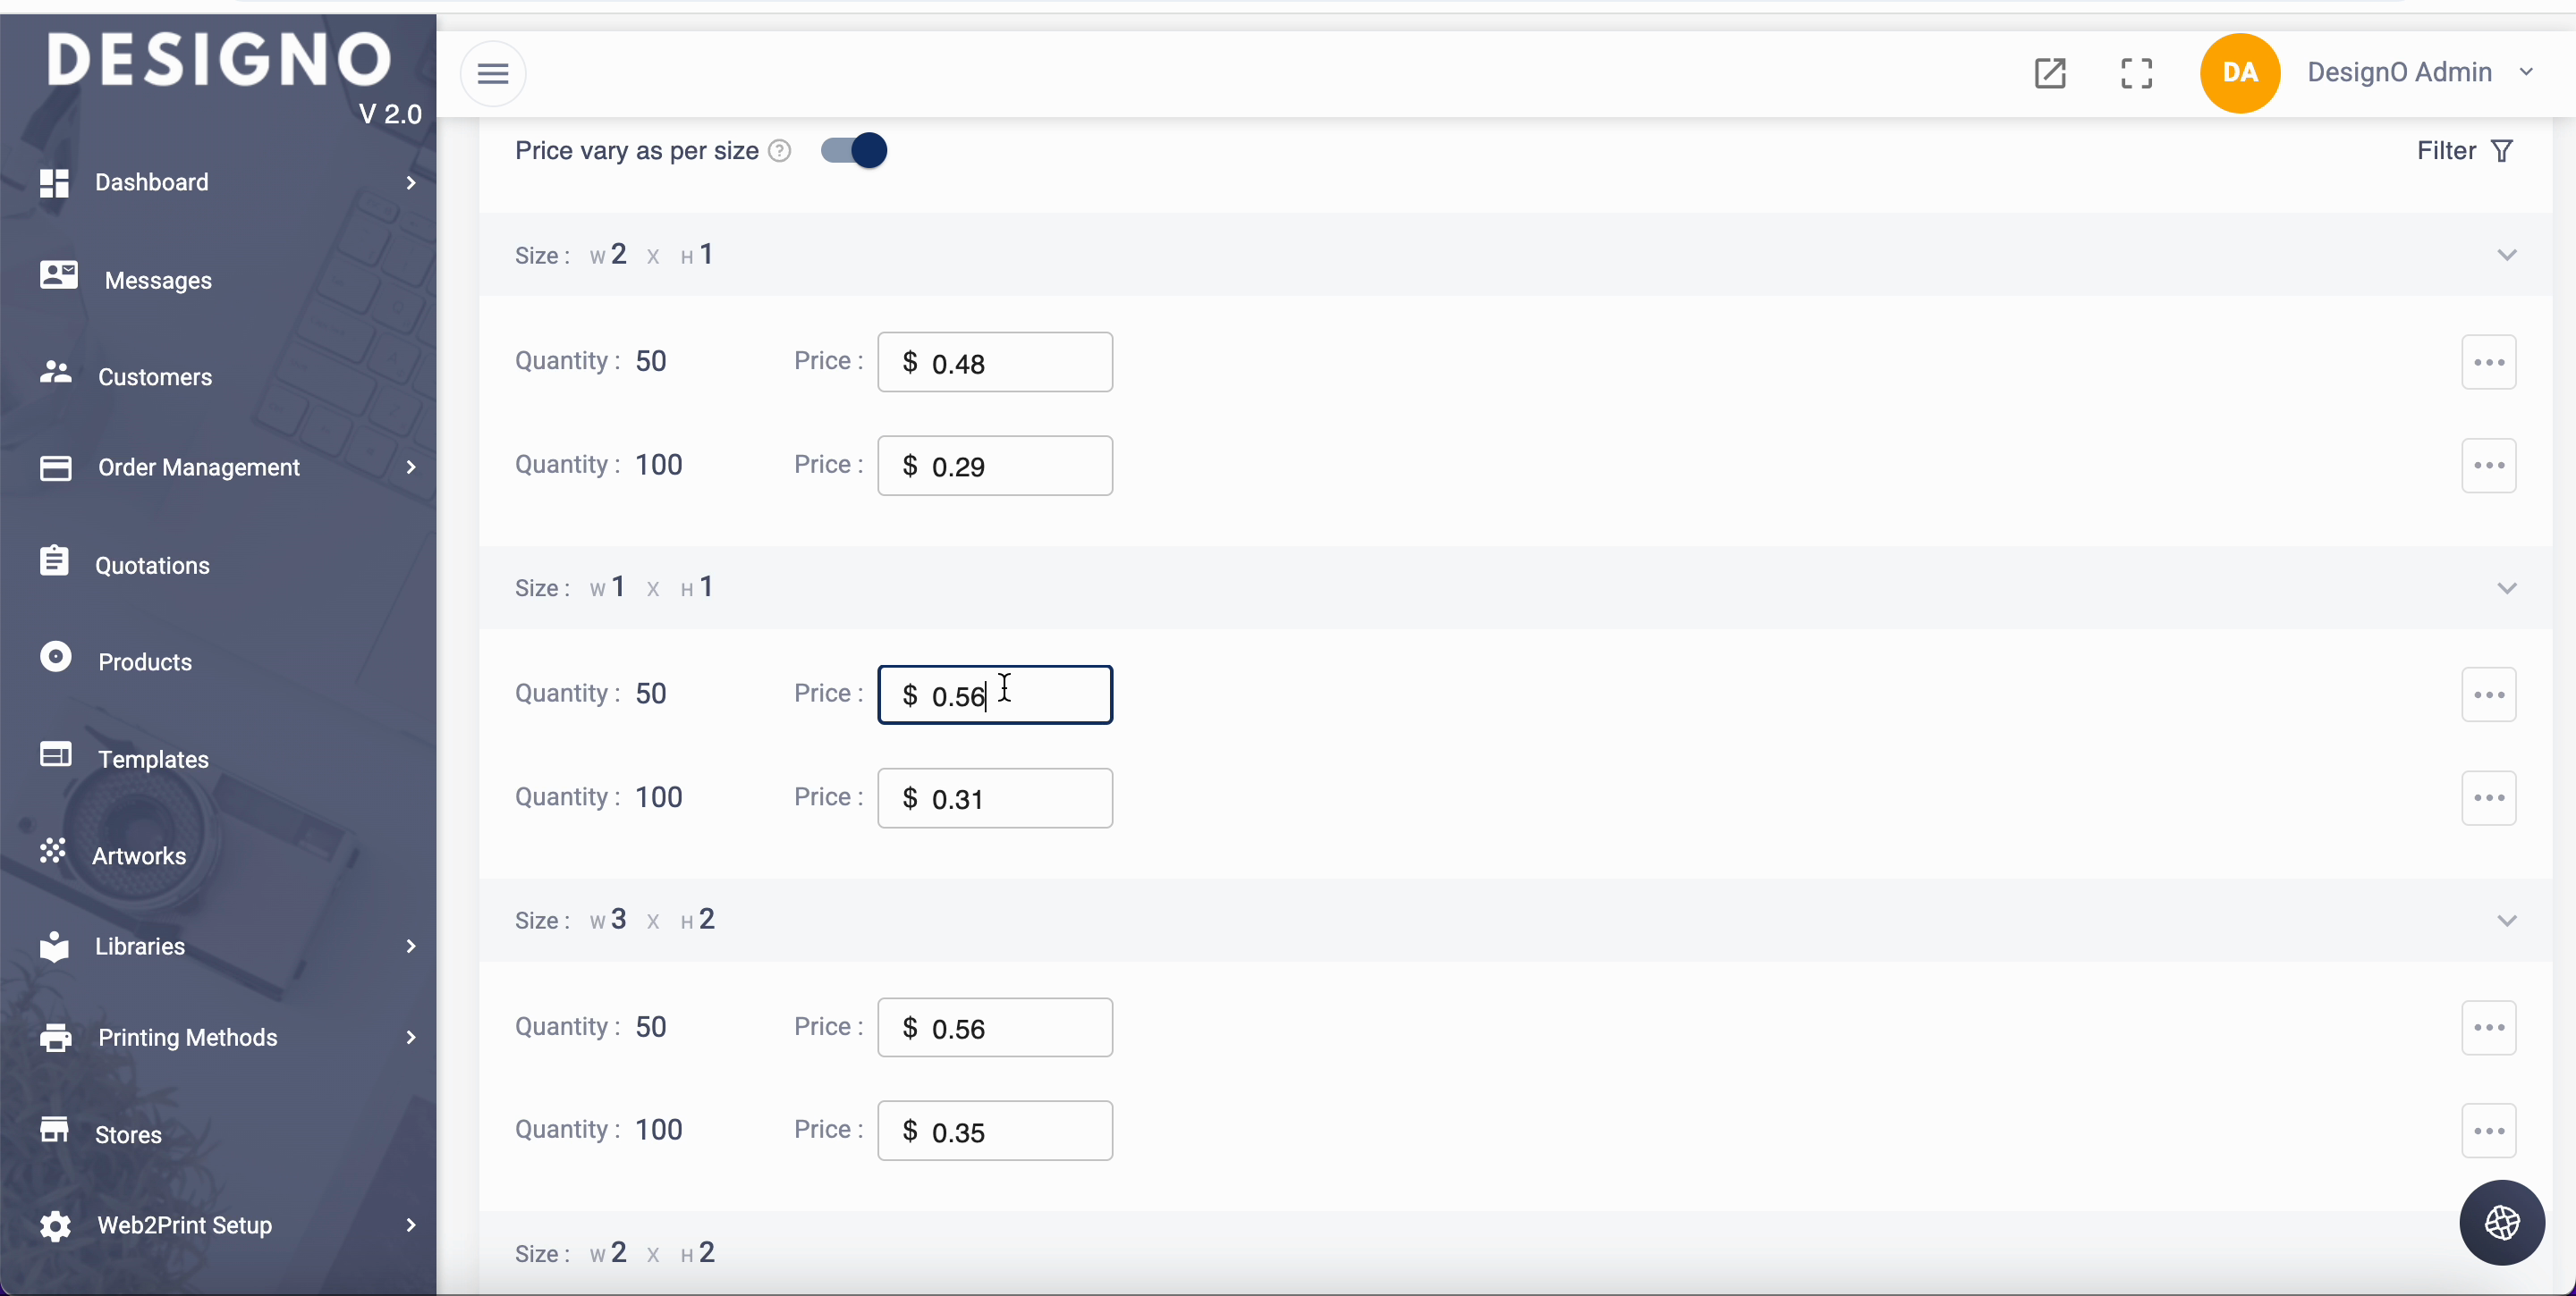This screenshot has height=1296, width=2576.
Task: Collapse the Size W3 x H2 section
Action: [x=2506, y=921]
